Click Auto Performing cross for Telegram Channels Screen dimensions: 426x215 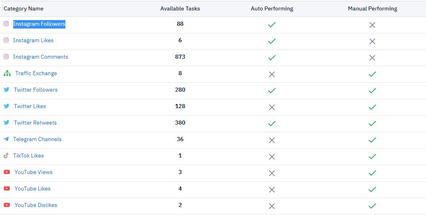[x=271, y=140]
